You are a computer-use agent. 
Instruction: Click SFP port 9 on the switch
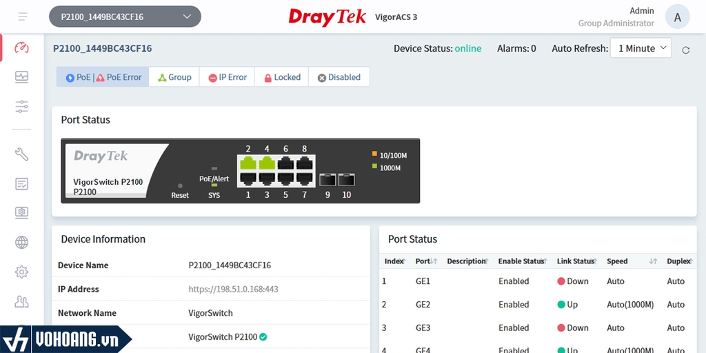[327, 180]
